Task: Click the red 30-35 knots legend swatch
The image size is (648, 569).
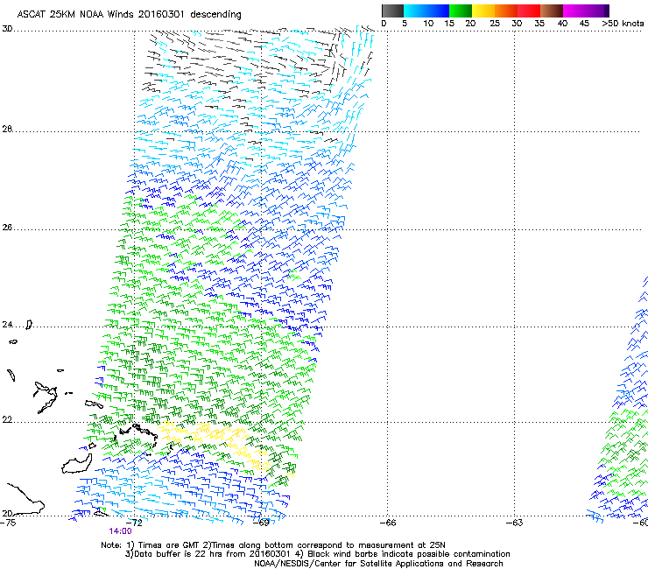Action: (529, 11)
